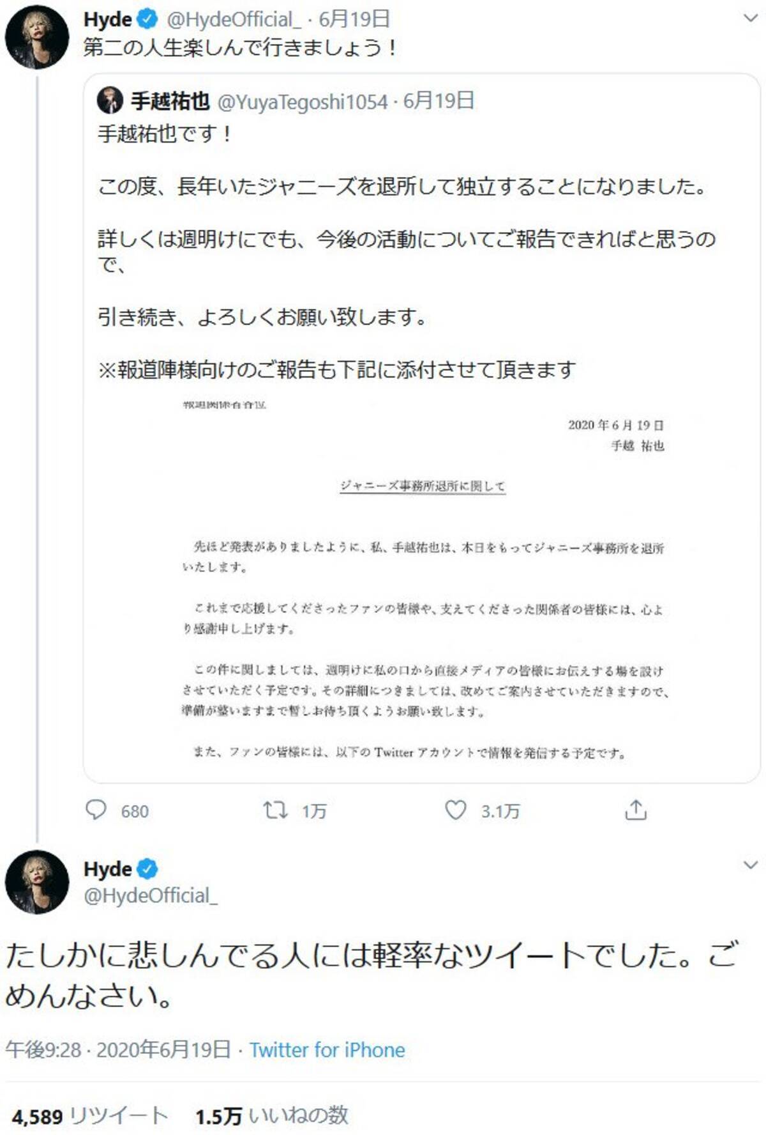Click the 午後9:28 timestamp of the tweet
Viewport: 766px width, 1135px height.
(x=43, y=1050)
